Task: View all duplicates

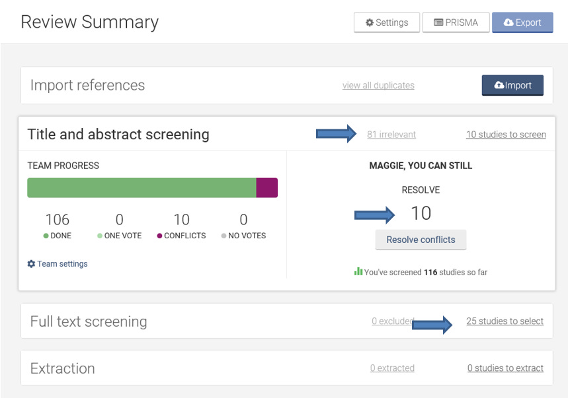Action: [378, 85]
